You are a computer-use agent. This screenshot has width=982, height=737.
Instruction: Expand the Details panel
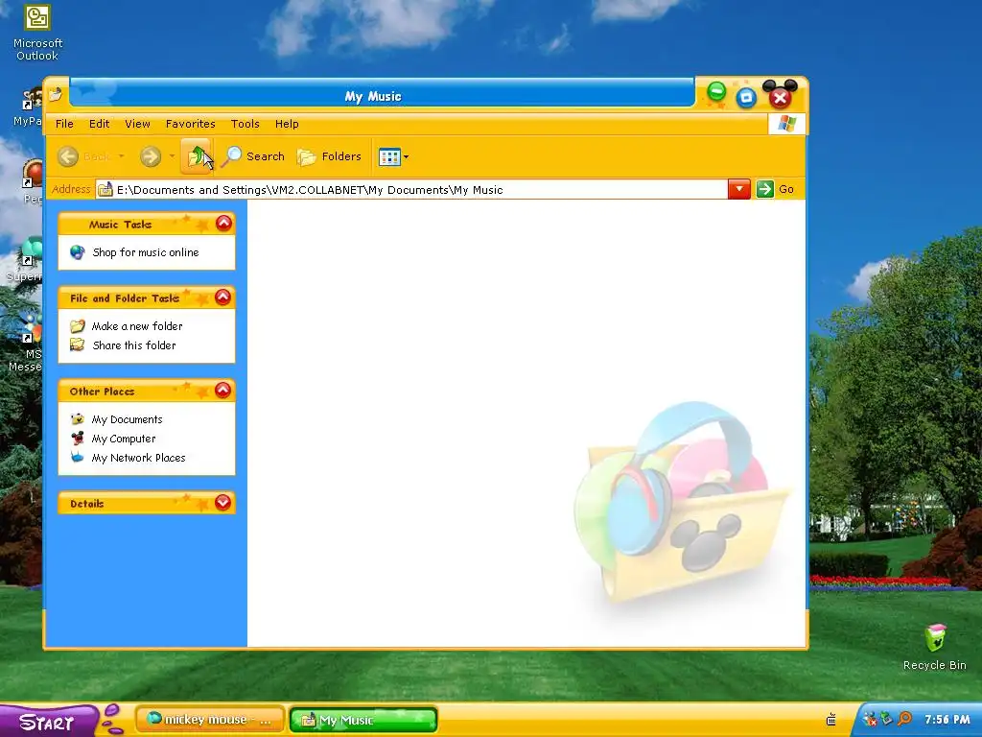pyautogui.click(x=222, y=503)
